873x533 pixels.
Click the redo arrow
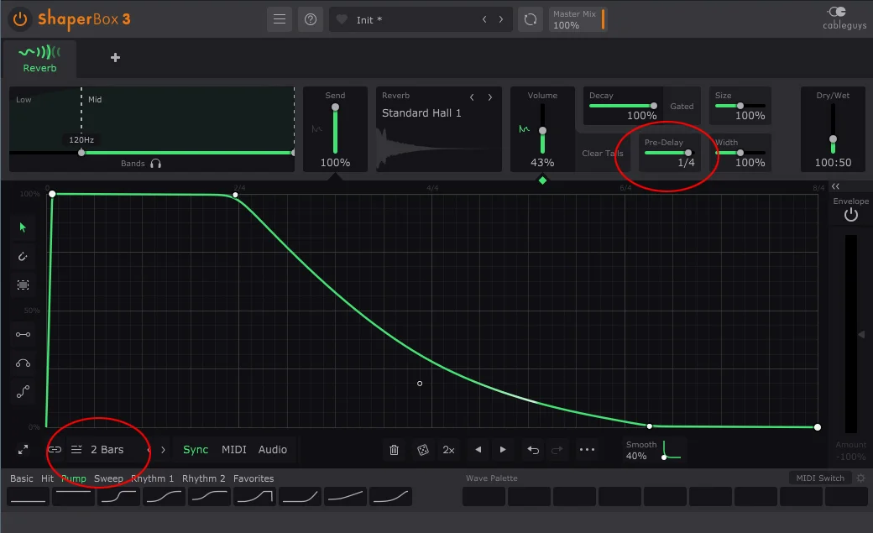point(557,449)
